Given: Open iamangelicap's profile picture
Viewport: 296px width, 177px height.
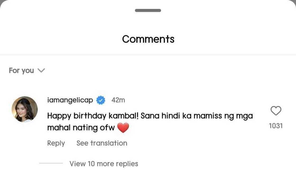Looking at the screenshot, I should pos(25,109).
